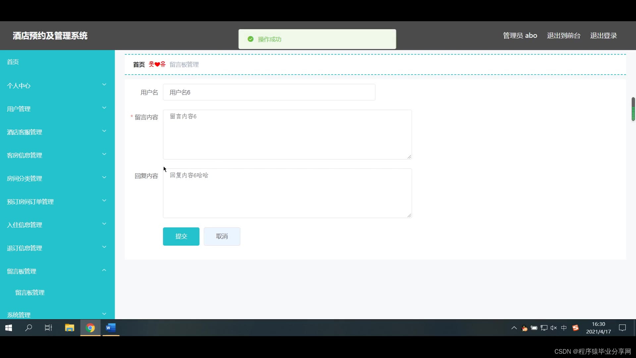Click the 提交 submit button
This screenshot has width=636, height=358.
click(181, 236)
